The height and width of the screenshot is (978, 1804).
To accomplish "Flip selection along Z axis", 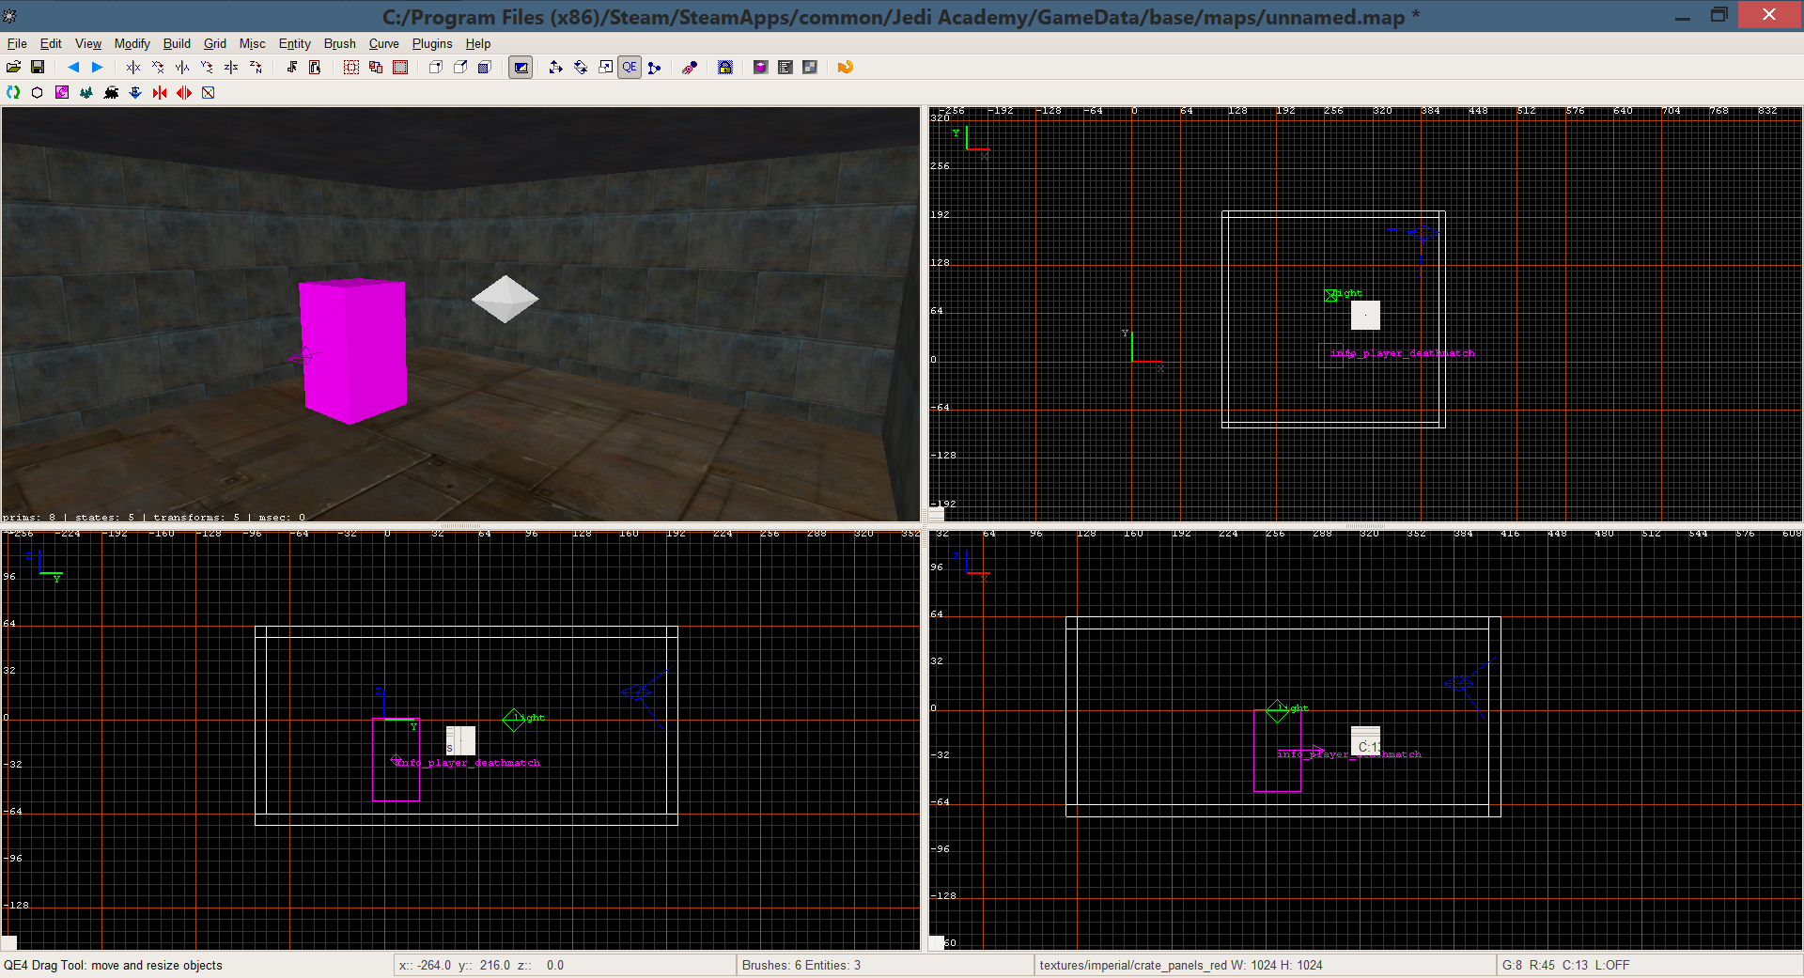I will click(x=231, y=67).
